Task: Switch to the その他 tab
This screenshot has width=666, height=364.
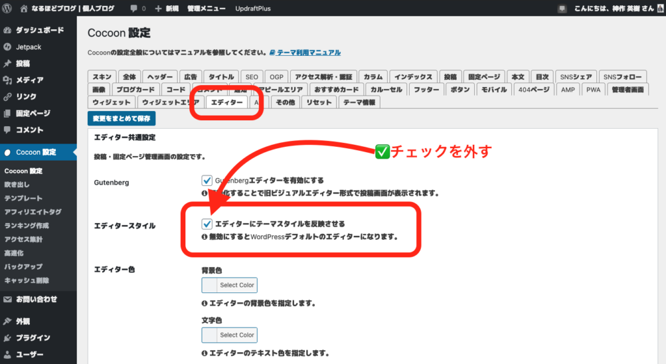Action: pyautogui.click(x=285, y=102)
